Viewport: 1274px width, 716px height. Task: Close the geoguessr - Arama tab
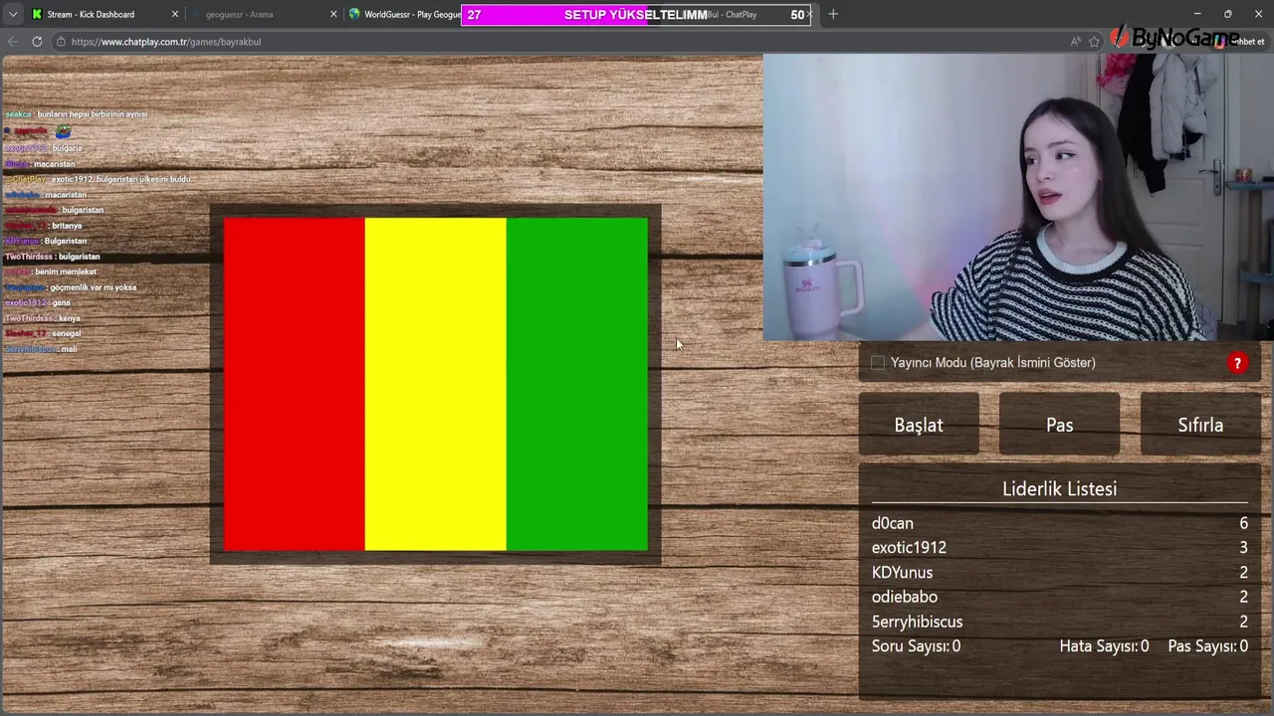point(333,14)
